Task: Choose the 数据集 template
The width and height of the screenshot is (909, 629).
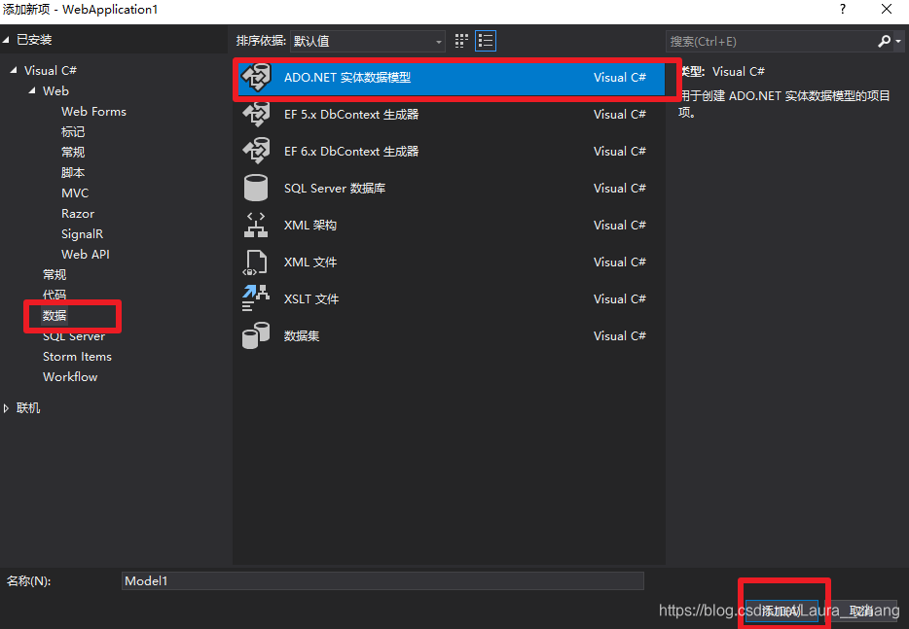Action: click(x=451, y=336)
